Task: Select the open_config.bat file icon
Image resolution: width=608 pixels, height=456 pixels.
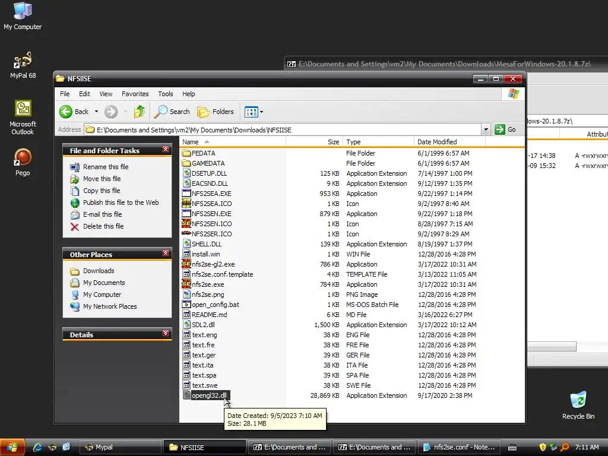Action: tap(186, 305)
